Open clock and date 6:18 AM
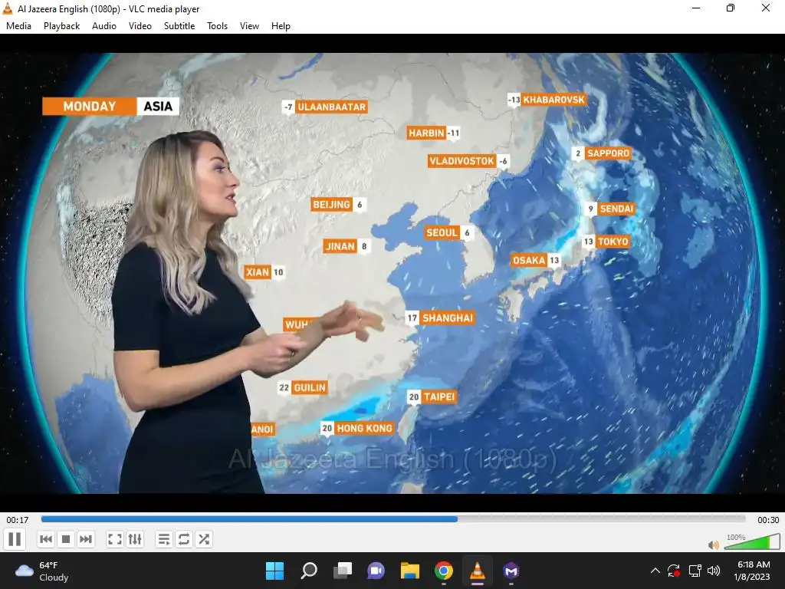The height and width of the screenshot is (589, 785). tap(753, 571)
